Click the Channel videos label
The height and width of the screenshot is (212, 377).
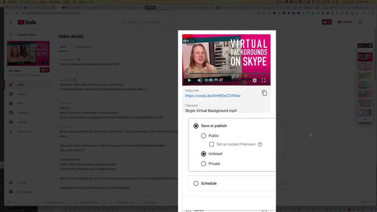[26, 35]
